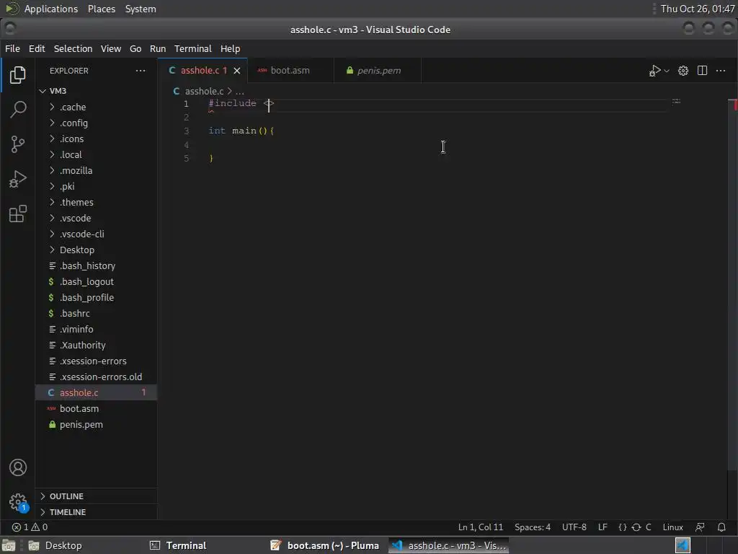Switch to the boot.asm tab

point(290,71)
